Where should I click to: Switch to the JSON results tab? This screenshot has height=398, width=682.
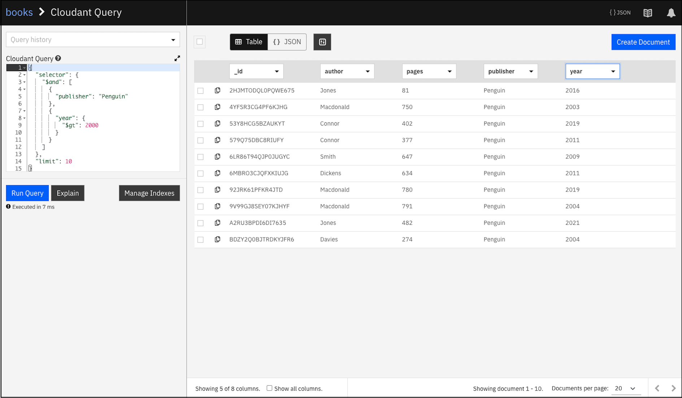click(287, 42)
